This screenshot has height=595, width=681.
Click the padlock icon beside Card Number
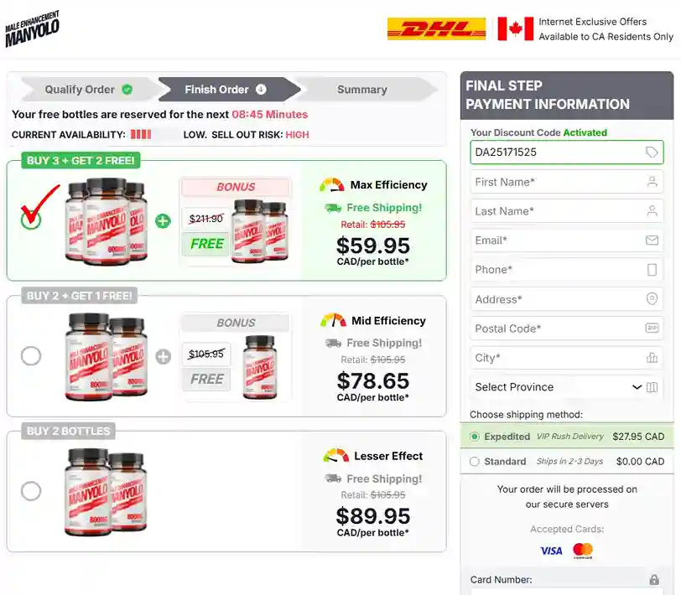click(x=654, y=580)
